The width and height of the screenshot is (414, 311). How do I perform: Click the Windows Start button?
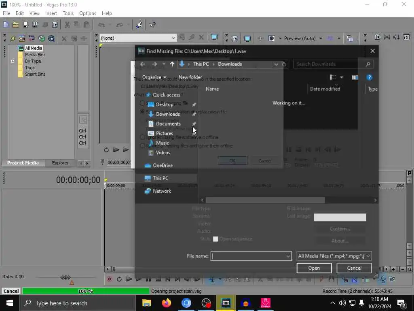click(10, 303)
